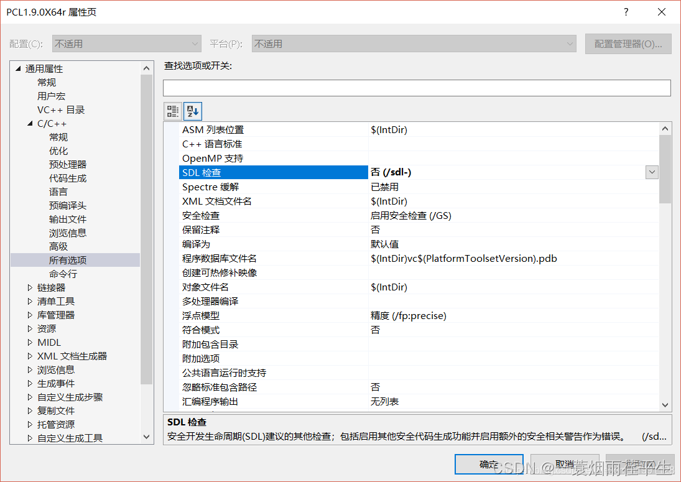Viewport: 681px width, 482px height.
Task: Open the help question mark button
Action: [x=626, y=12]
